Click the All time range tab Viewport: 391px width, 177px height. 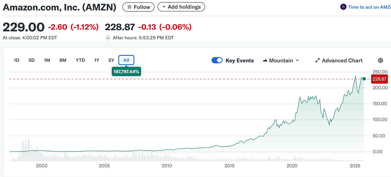click(126, 60)
